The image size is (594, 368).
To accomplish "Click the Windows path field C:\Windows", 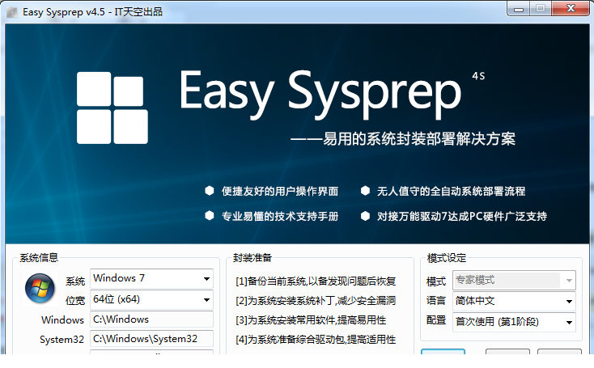I will point(151,319).
